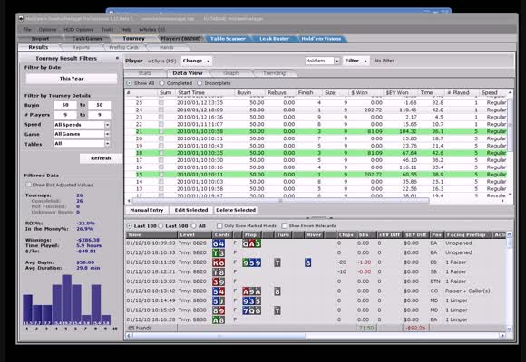Click the K6 hole cards icon
This screenshot has height=362, width=526.
pyautogui.click(x=219, y=262)
